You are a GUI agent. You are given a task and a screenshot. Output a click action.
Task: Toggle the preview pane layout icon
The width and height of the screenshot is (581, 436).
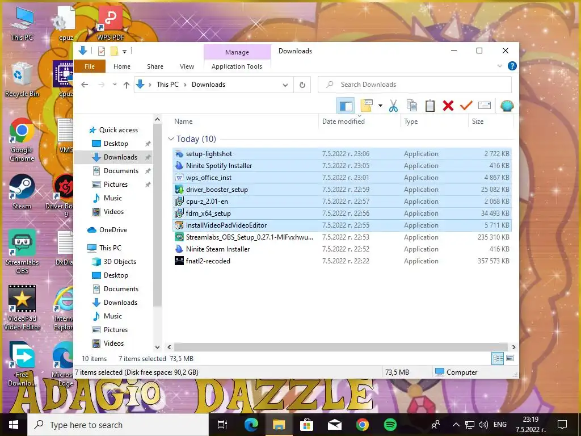(346, 106)
